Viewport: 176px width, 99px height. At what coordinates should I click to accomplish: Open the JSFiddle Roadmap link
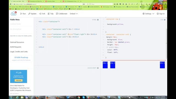coord(21,57)
